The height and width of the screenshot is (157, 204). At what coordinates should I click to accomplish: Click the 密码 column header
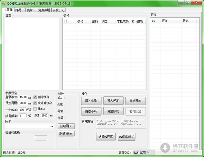pyautogui.click(x=95, y=21)
